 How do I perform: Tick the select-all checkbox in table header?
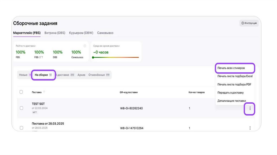(21, 92)
